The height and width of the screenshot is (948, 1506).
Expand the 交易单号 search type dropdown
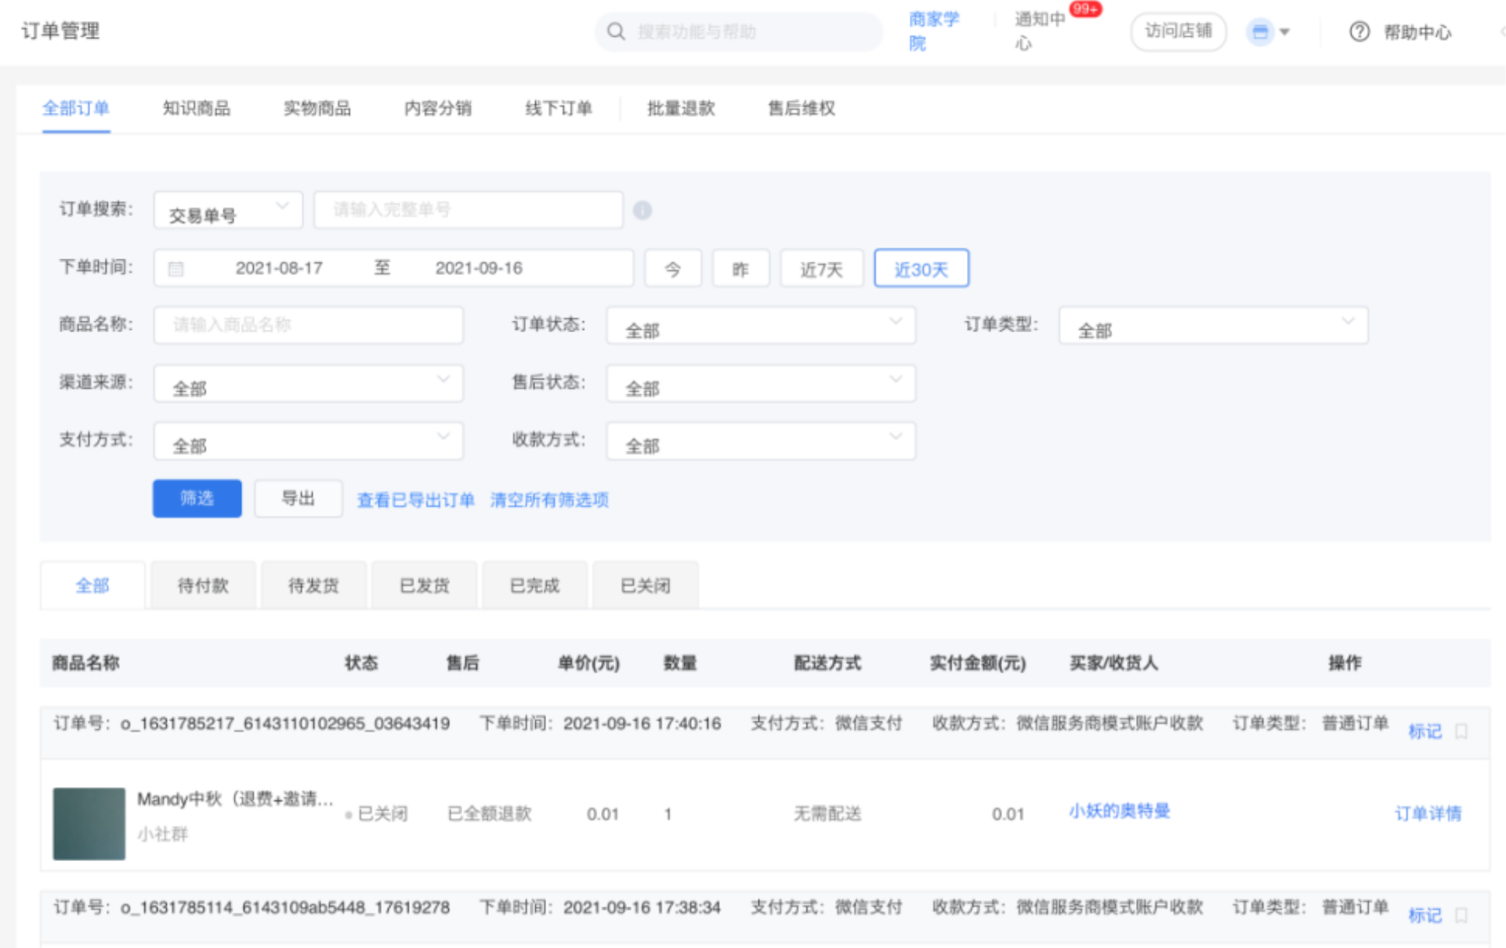click(228, 210)
